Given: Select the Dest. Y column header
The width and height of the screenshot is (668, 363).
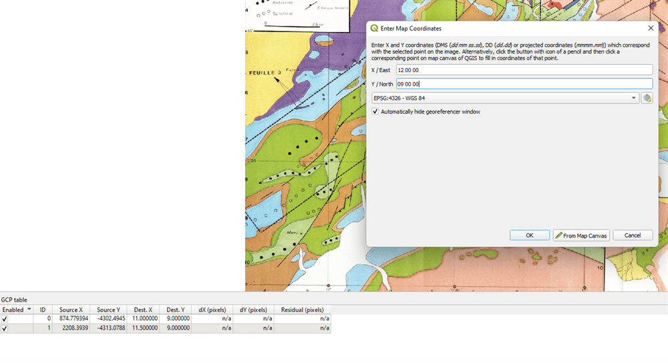Looking at the screenshot, I should point(176,310).
